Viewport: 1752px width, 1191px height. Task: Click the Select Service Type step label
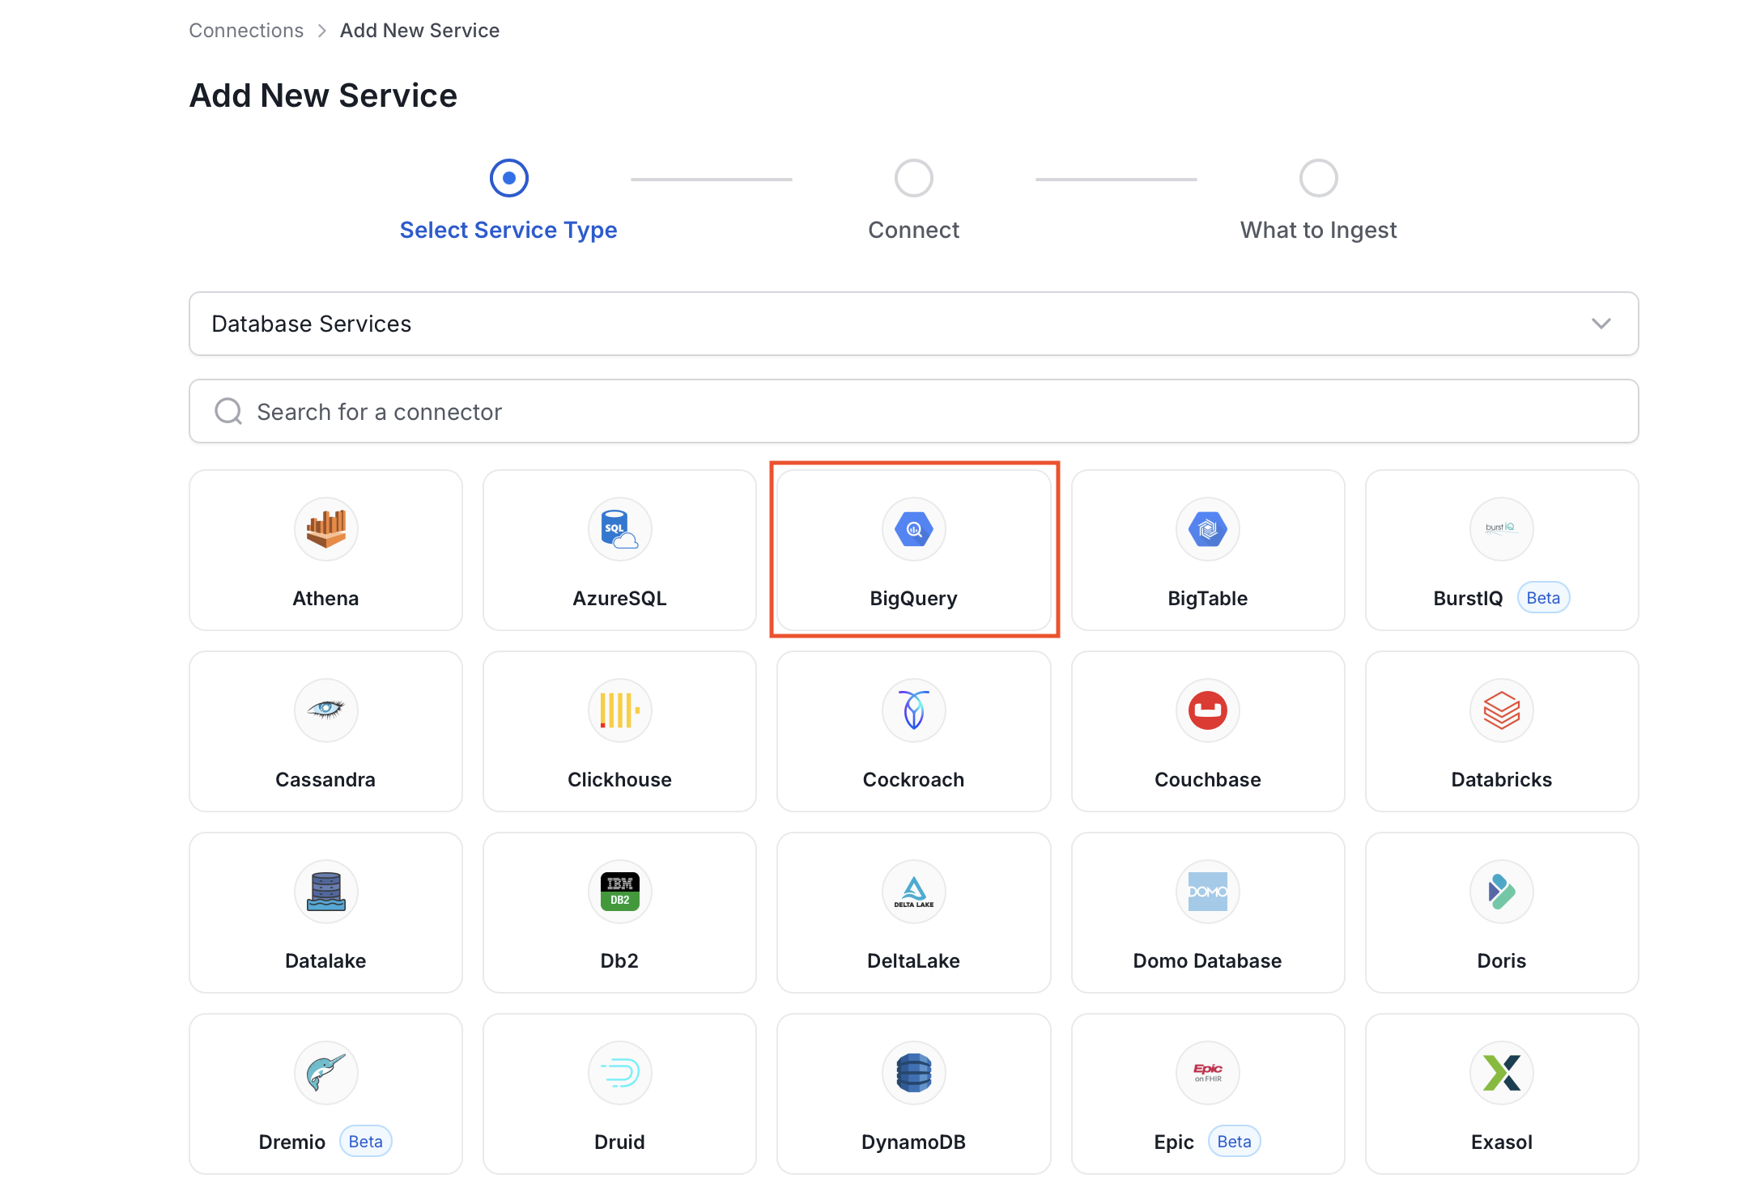tap(508, 230)
